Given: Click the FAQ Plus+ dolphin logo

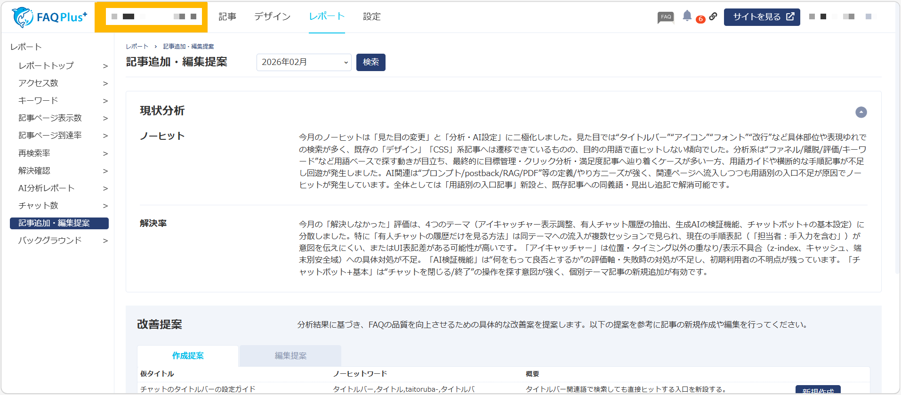Looking at the screenshot, I should [49, 17].
